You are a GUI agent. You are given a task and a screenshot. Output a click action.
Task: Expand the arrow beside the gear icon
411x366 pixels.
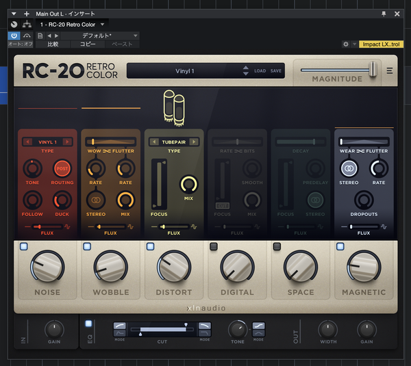tap(354, 44)
